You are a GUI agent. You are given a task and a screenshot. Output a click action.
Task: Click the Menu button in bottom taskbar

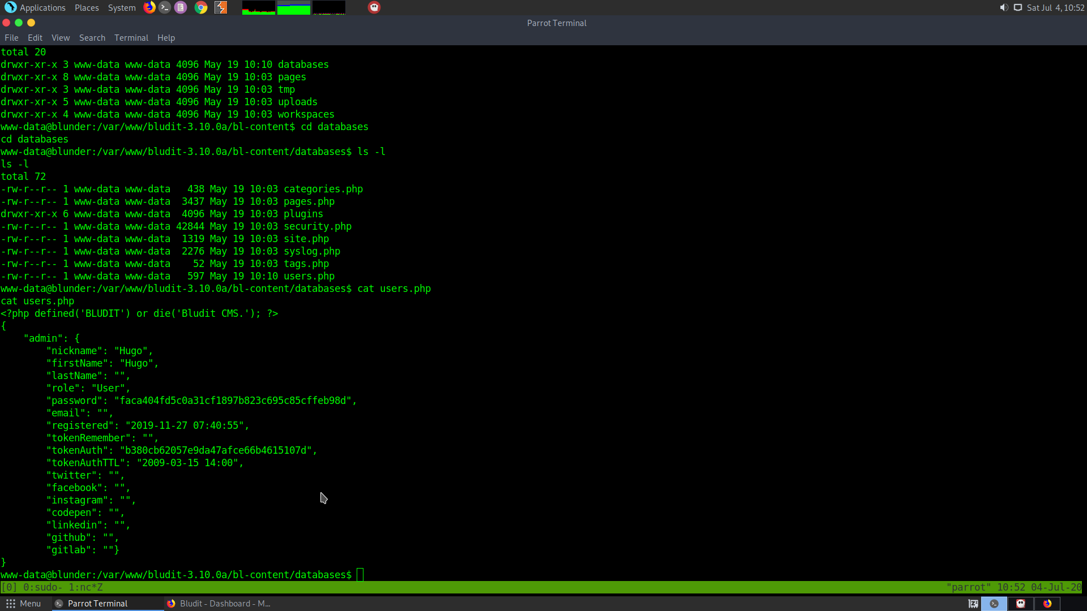pyautogui.click(x=24, y=604)
